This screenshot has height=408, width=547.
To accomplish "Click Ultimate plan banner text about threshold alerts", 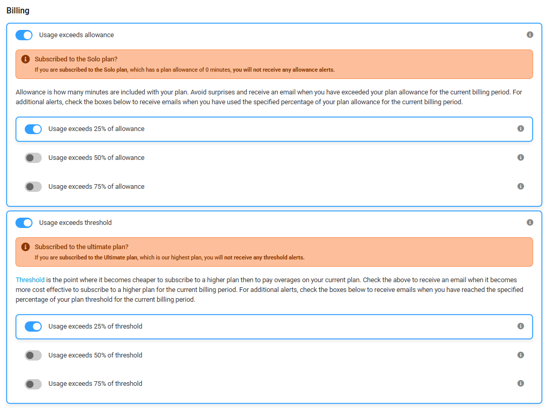I will (x=170, y=257).
